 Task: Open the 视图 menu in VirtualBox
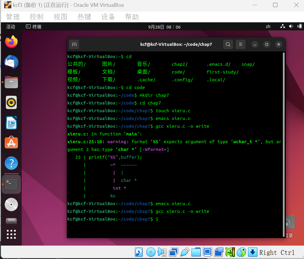[x=60, y=17]
